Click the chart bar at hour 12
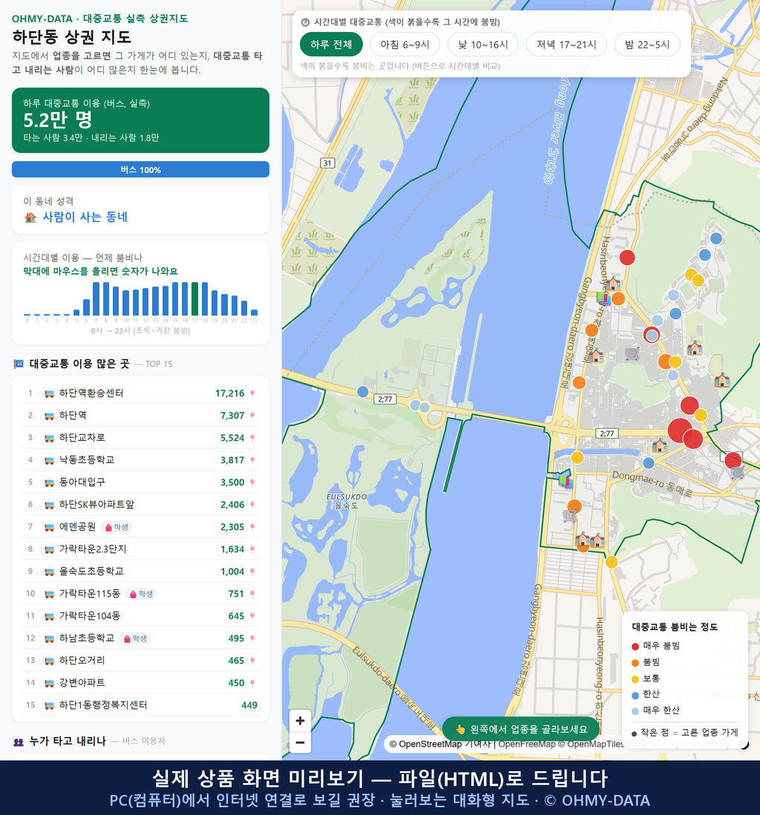 (x=145, y=302)
